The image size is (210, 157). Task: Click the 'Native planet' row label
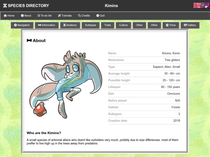117,100
